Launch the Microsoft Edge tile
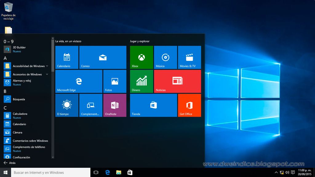Screen dimensions: 315x177 click(x=79, y=81)
